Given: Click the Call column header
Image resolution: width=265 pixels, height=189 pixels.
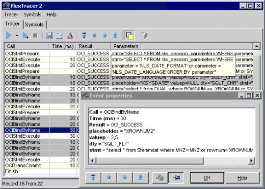Looking at the screenshot, I should pos(26,46).
